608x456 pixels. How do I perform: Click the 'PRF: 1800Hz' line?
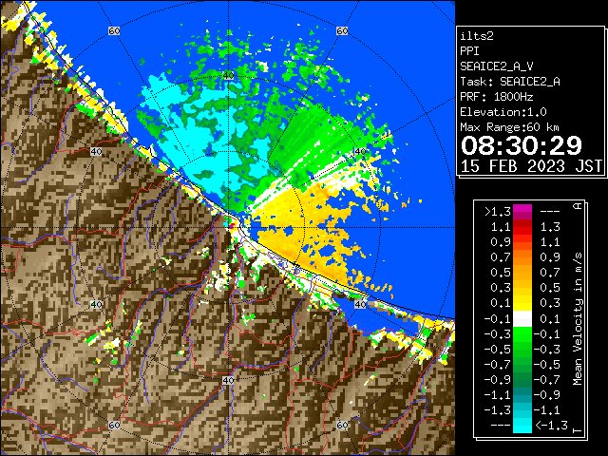coord(496,97)
